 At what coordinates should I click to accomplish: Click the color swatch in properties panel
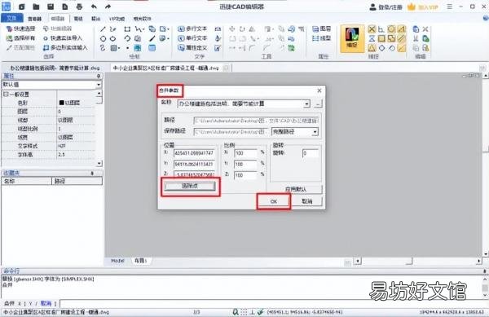(61, 103)
